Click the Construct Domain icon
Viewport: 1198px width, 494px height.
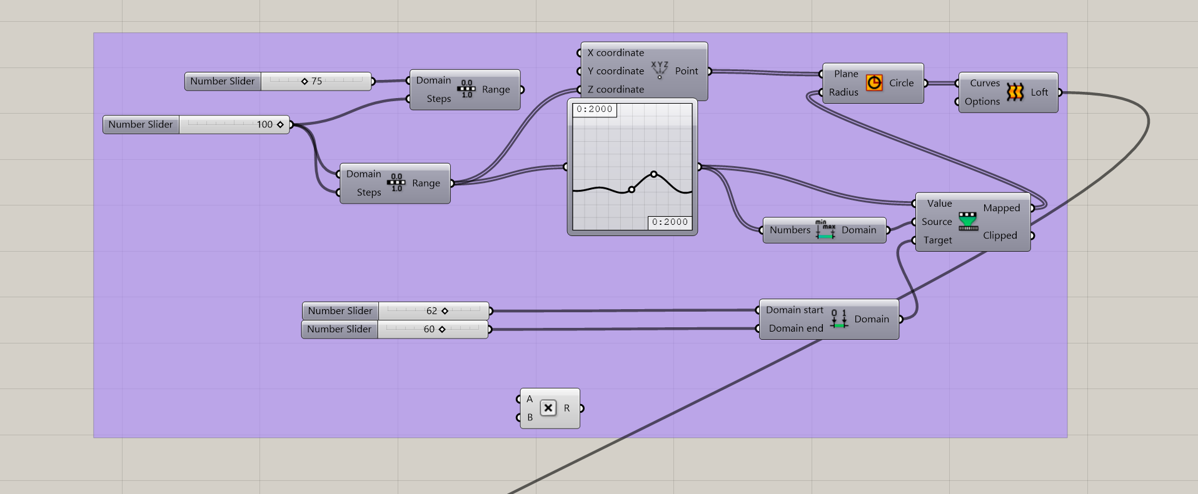pos(838,319)
